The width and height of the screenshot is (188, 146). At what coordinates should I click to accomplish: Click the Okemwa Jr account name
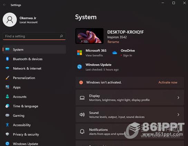click(28, 18)
